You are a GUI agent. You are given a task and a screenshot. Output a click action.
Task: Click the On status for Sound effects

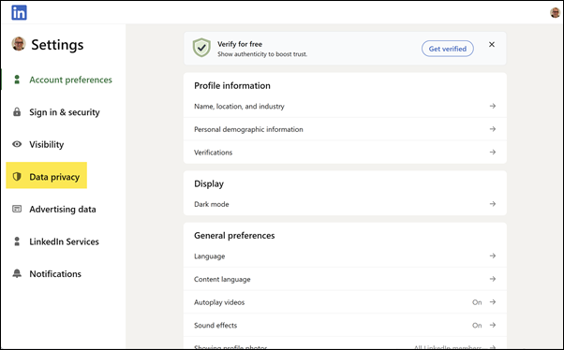point(477,326)
